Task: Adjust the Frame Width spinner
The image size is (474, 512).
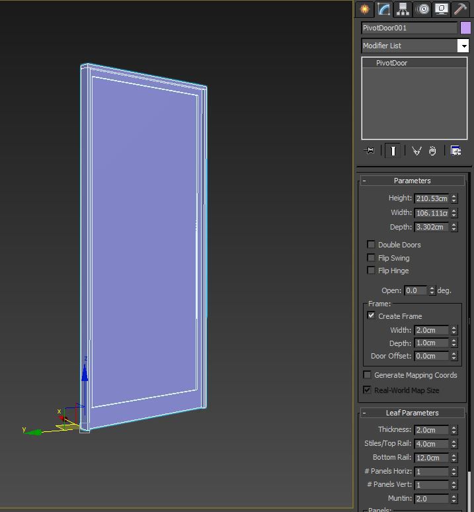Action: 454,330
